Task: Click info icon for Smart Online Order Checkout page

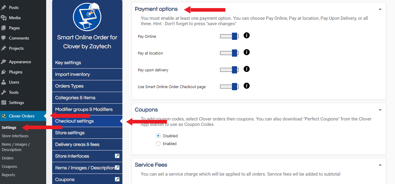Action: [x=247, y=86]
